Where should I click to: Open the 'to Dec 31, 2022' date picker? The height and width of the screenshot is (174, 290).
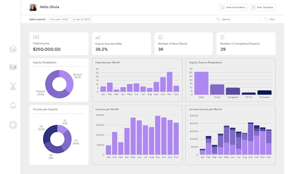pyautogui.click(x=81, y=19)
